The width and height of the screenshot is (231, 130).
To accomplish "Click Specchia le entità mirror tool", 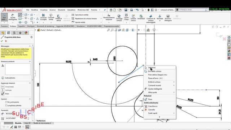I will point(80,15).
